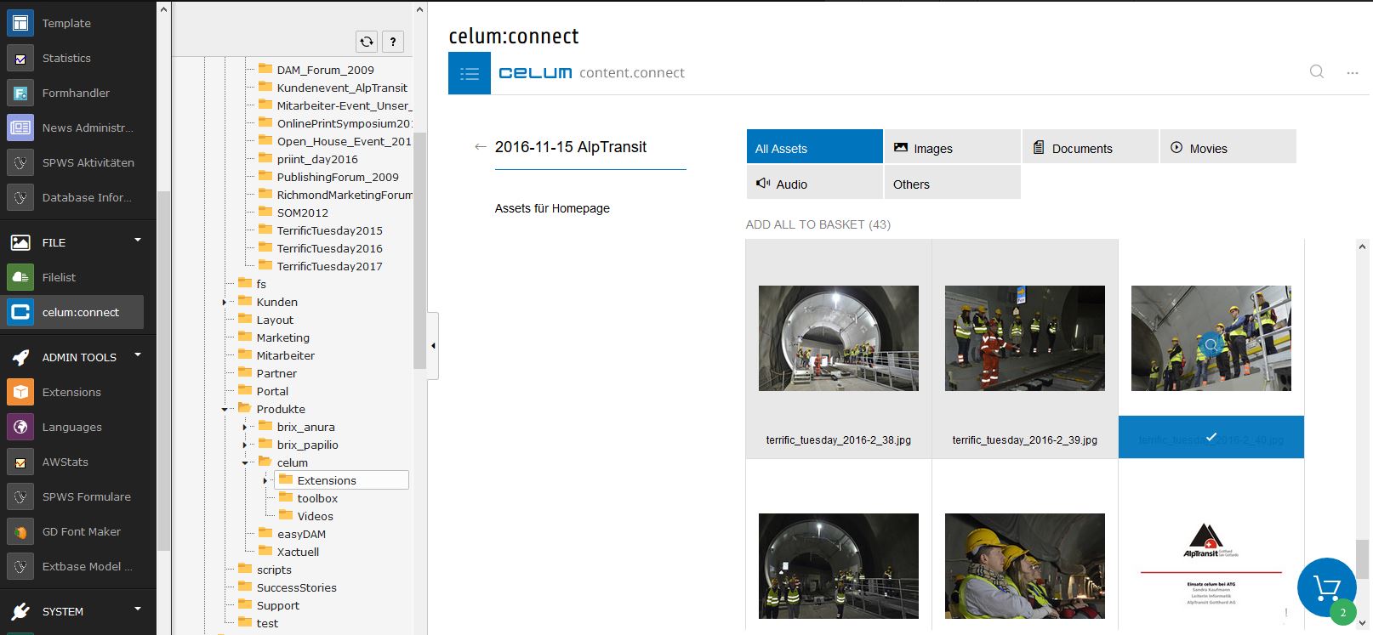The width and height of the screenshot is (1373, 635).
Task: Click the module menu vertical scrollbar
Action: click(x=163, y=370)
